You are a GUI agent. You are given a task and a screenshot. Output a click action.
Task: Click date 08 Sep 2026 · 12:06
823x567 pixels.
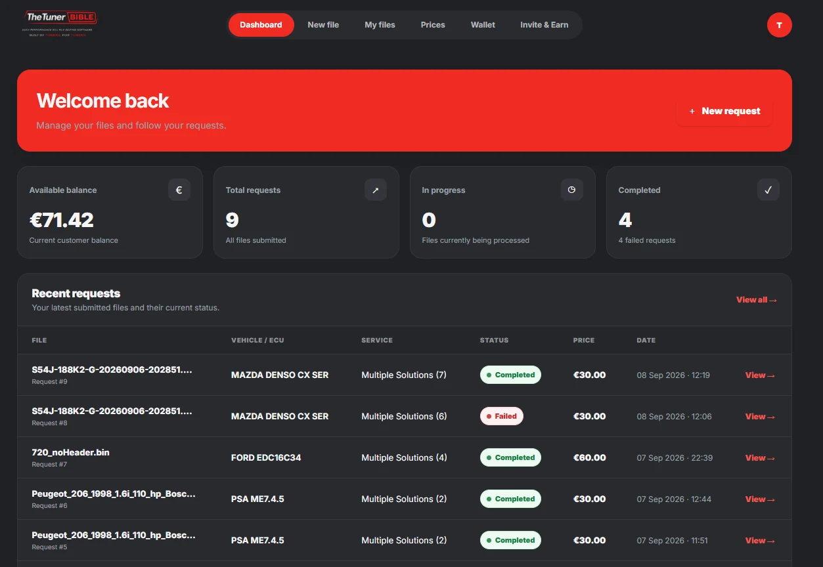pyautogui.click(x=674, y=417)
